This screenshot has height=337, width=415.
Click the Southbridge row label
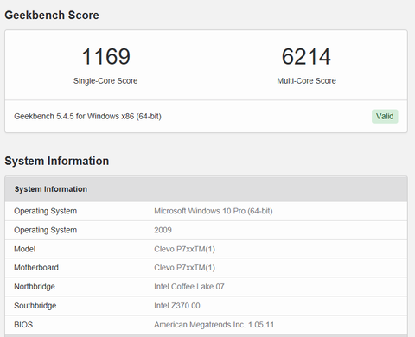(35, 306)
